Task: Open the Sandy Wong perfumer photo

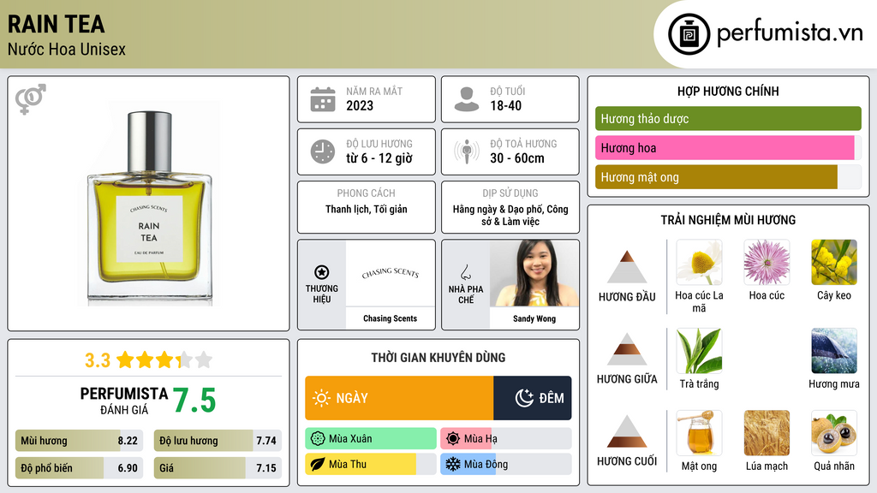Action: tap(534, 273)
